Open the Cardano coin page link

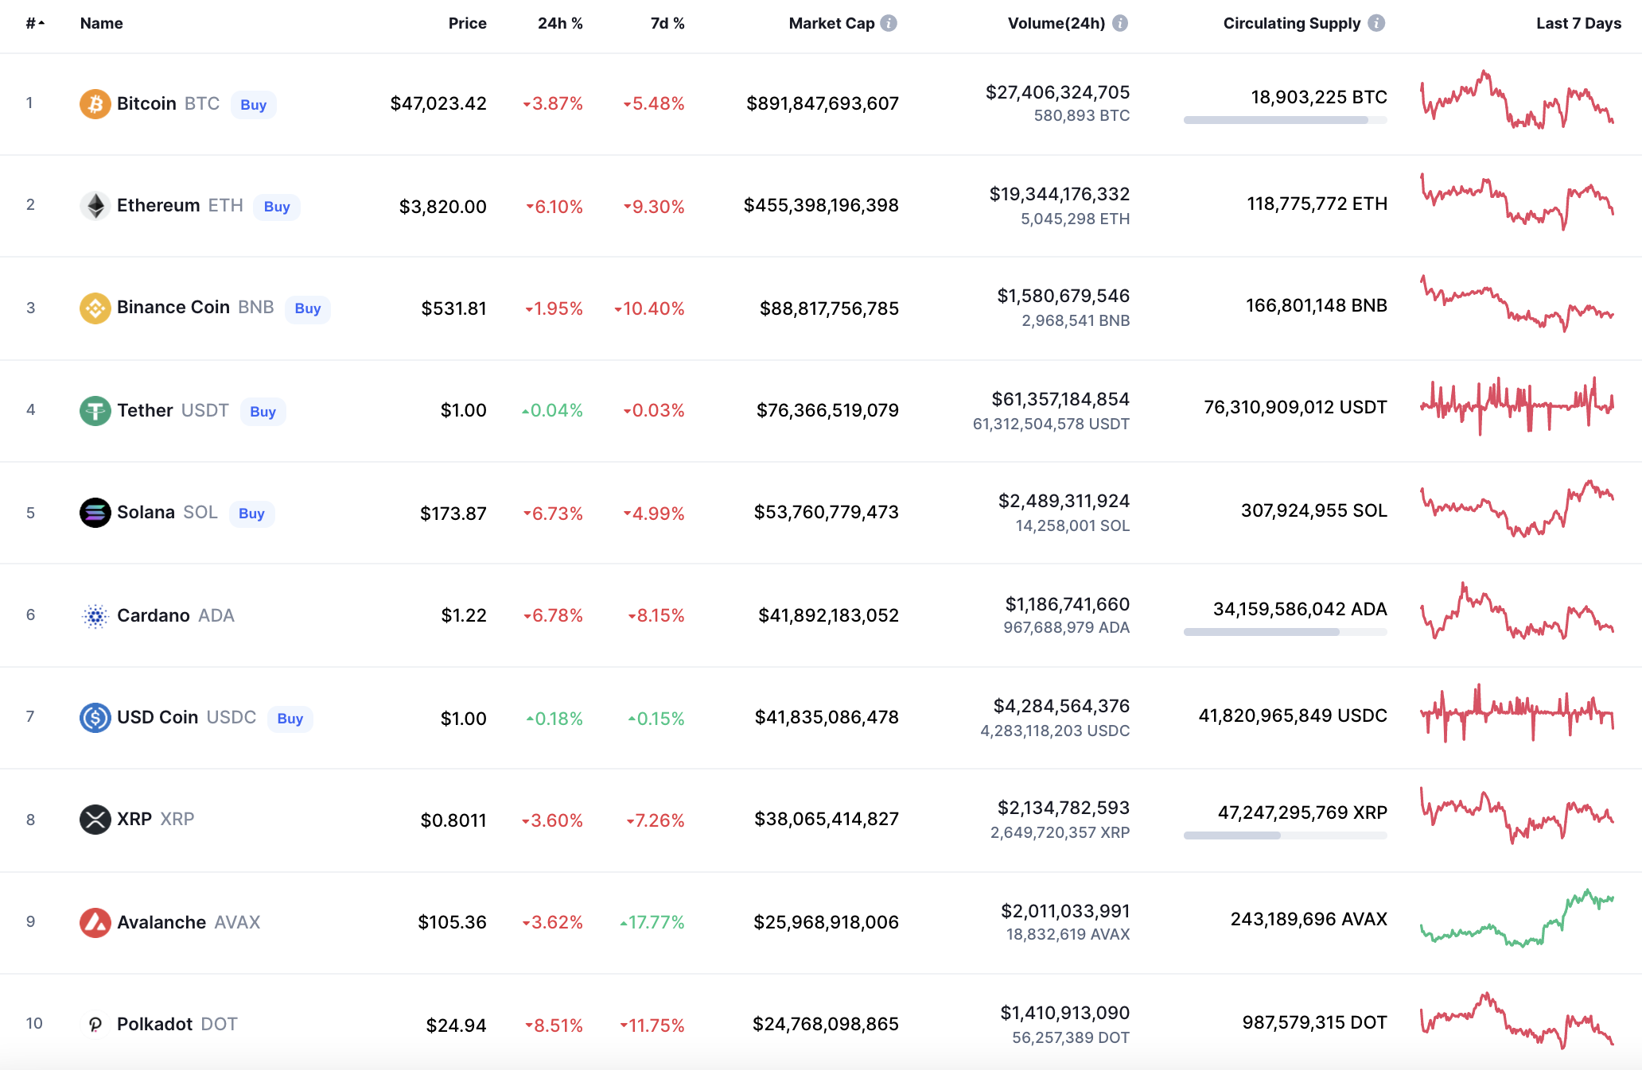tap(154, 615)
